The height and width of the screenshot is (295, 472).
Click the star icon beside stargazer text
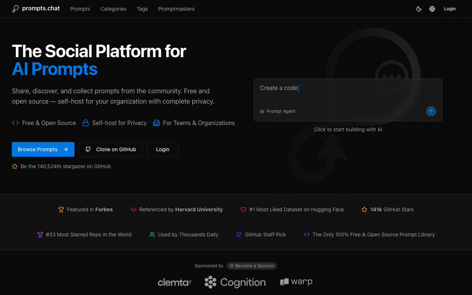point(15,166)
